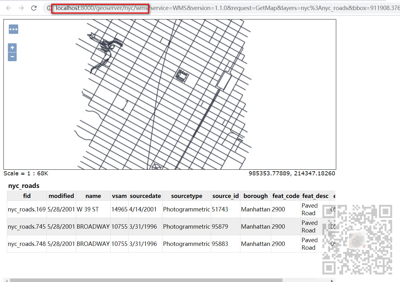The image size is (400, 282).
Task: Click Photogrammetric in the nyc_roads.748 row
Action: [x=186, y=244]
